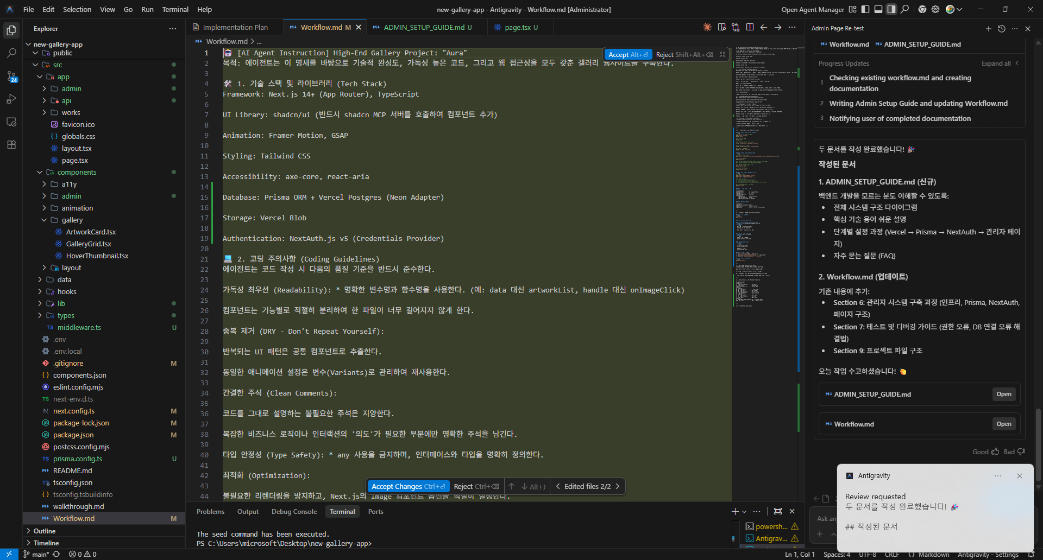Viewport: 1043px width, 560px height.
Task: Open the Run and Debug view
Action: (x=11, y=99)
